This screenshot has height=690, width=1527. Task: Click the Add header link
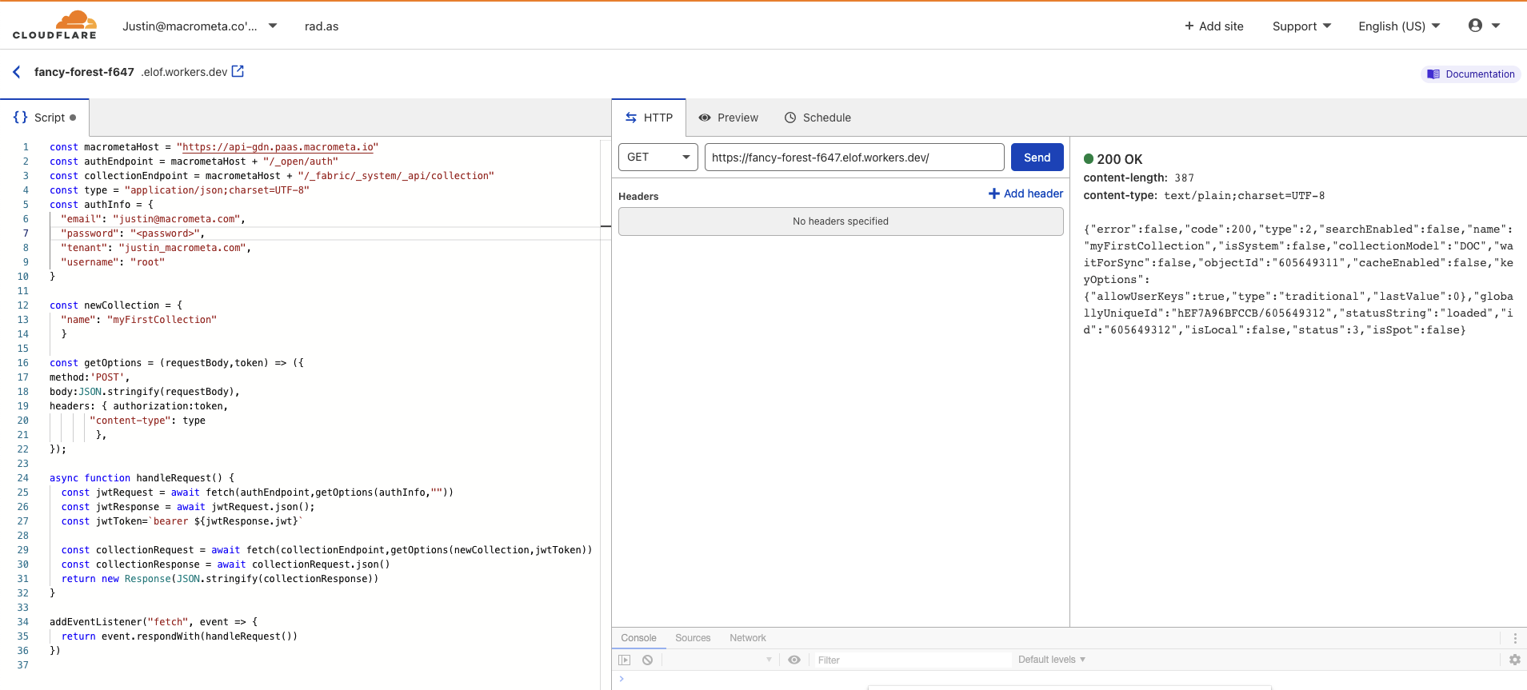tap(1025, 193)
